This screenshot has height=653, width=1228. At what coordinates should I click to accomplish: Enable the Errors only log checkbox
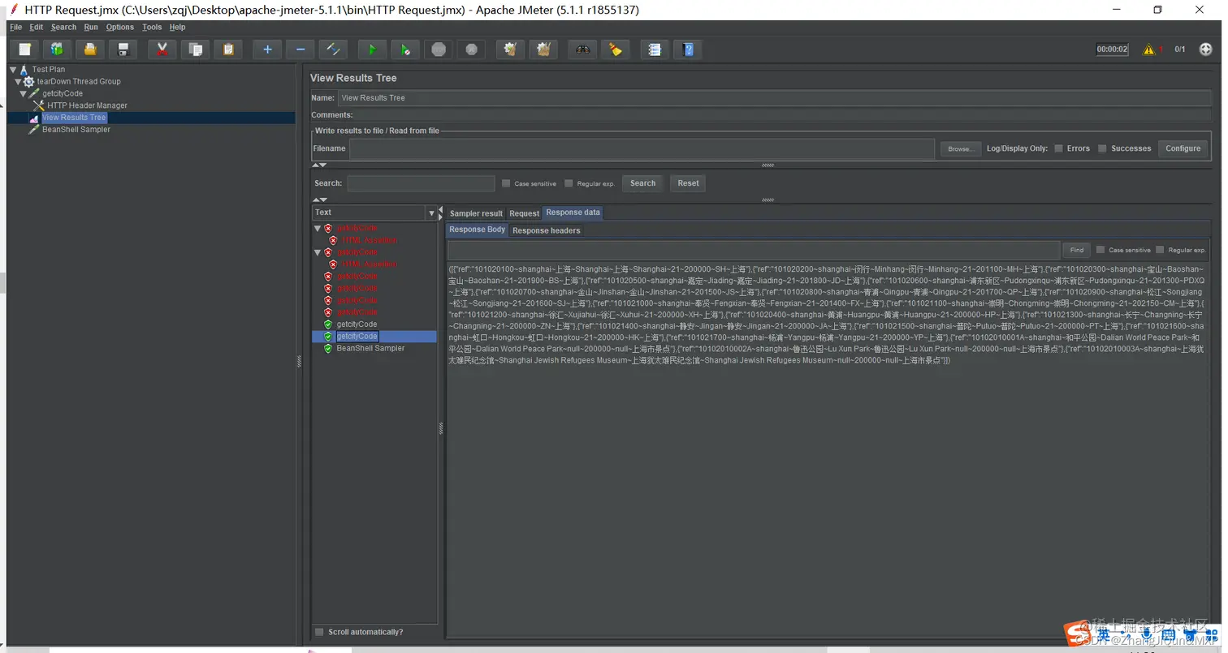point(1058,148)
